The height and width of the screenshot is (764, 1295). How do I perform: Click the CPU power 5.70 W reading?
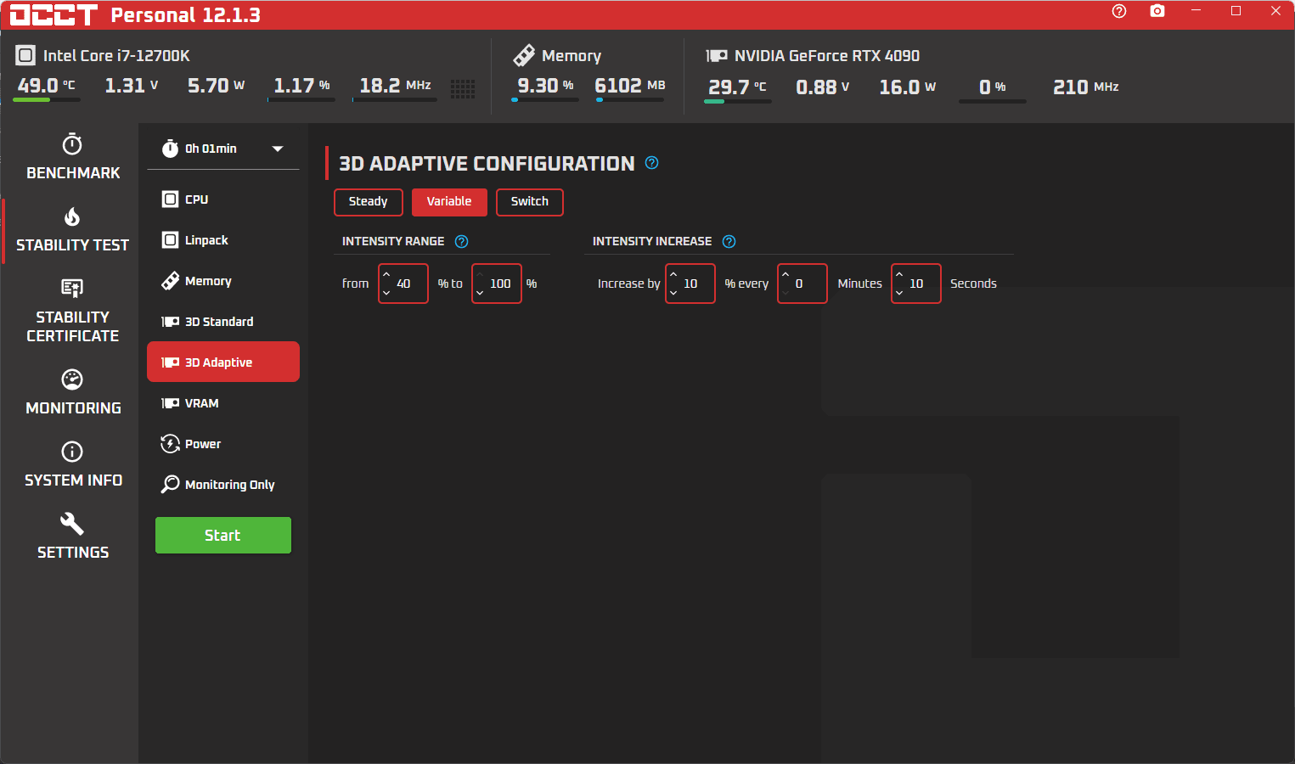coord(217,86)
